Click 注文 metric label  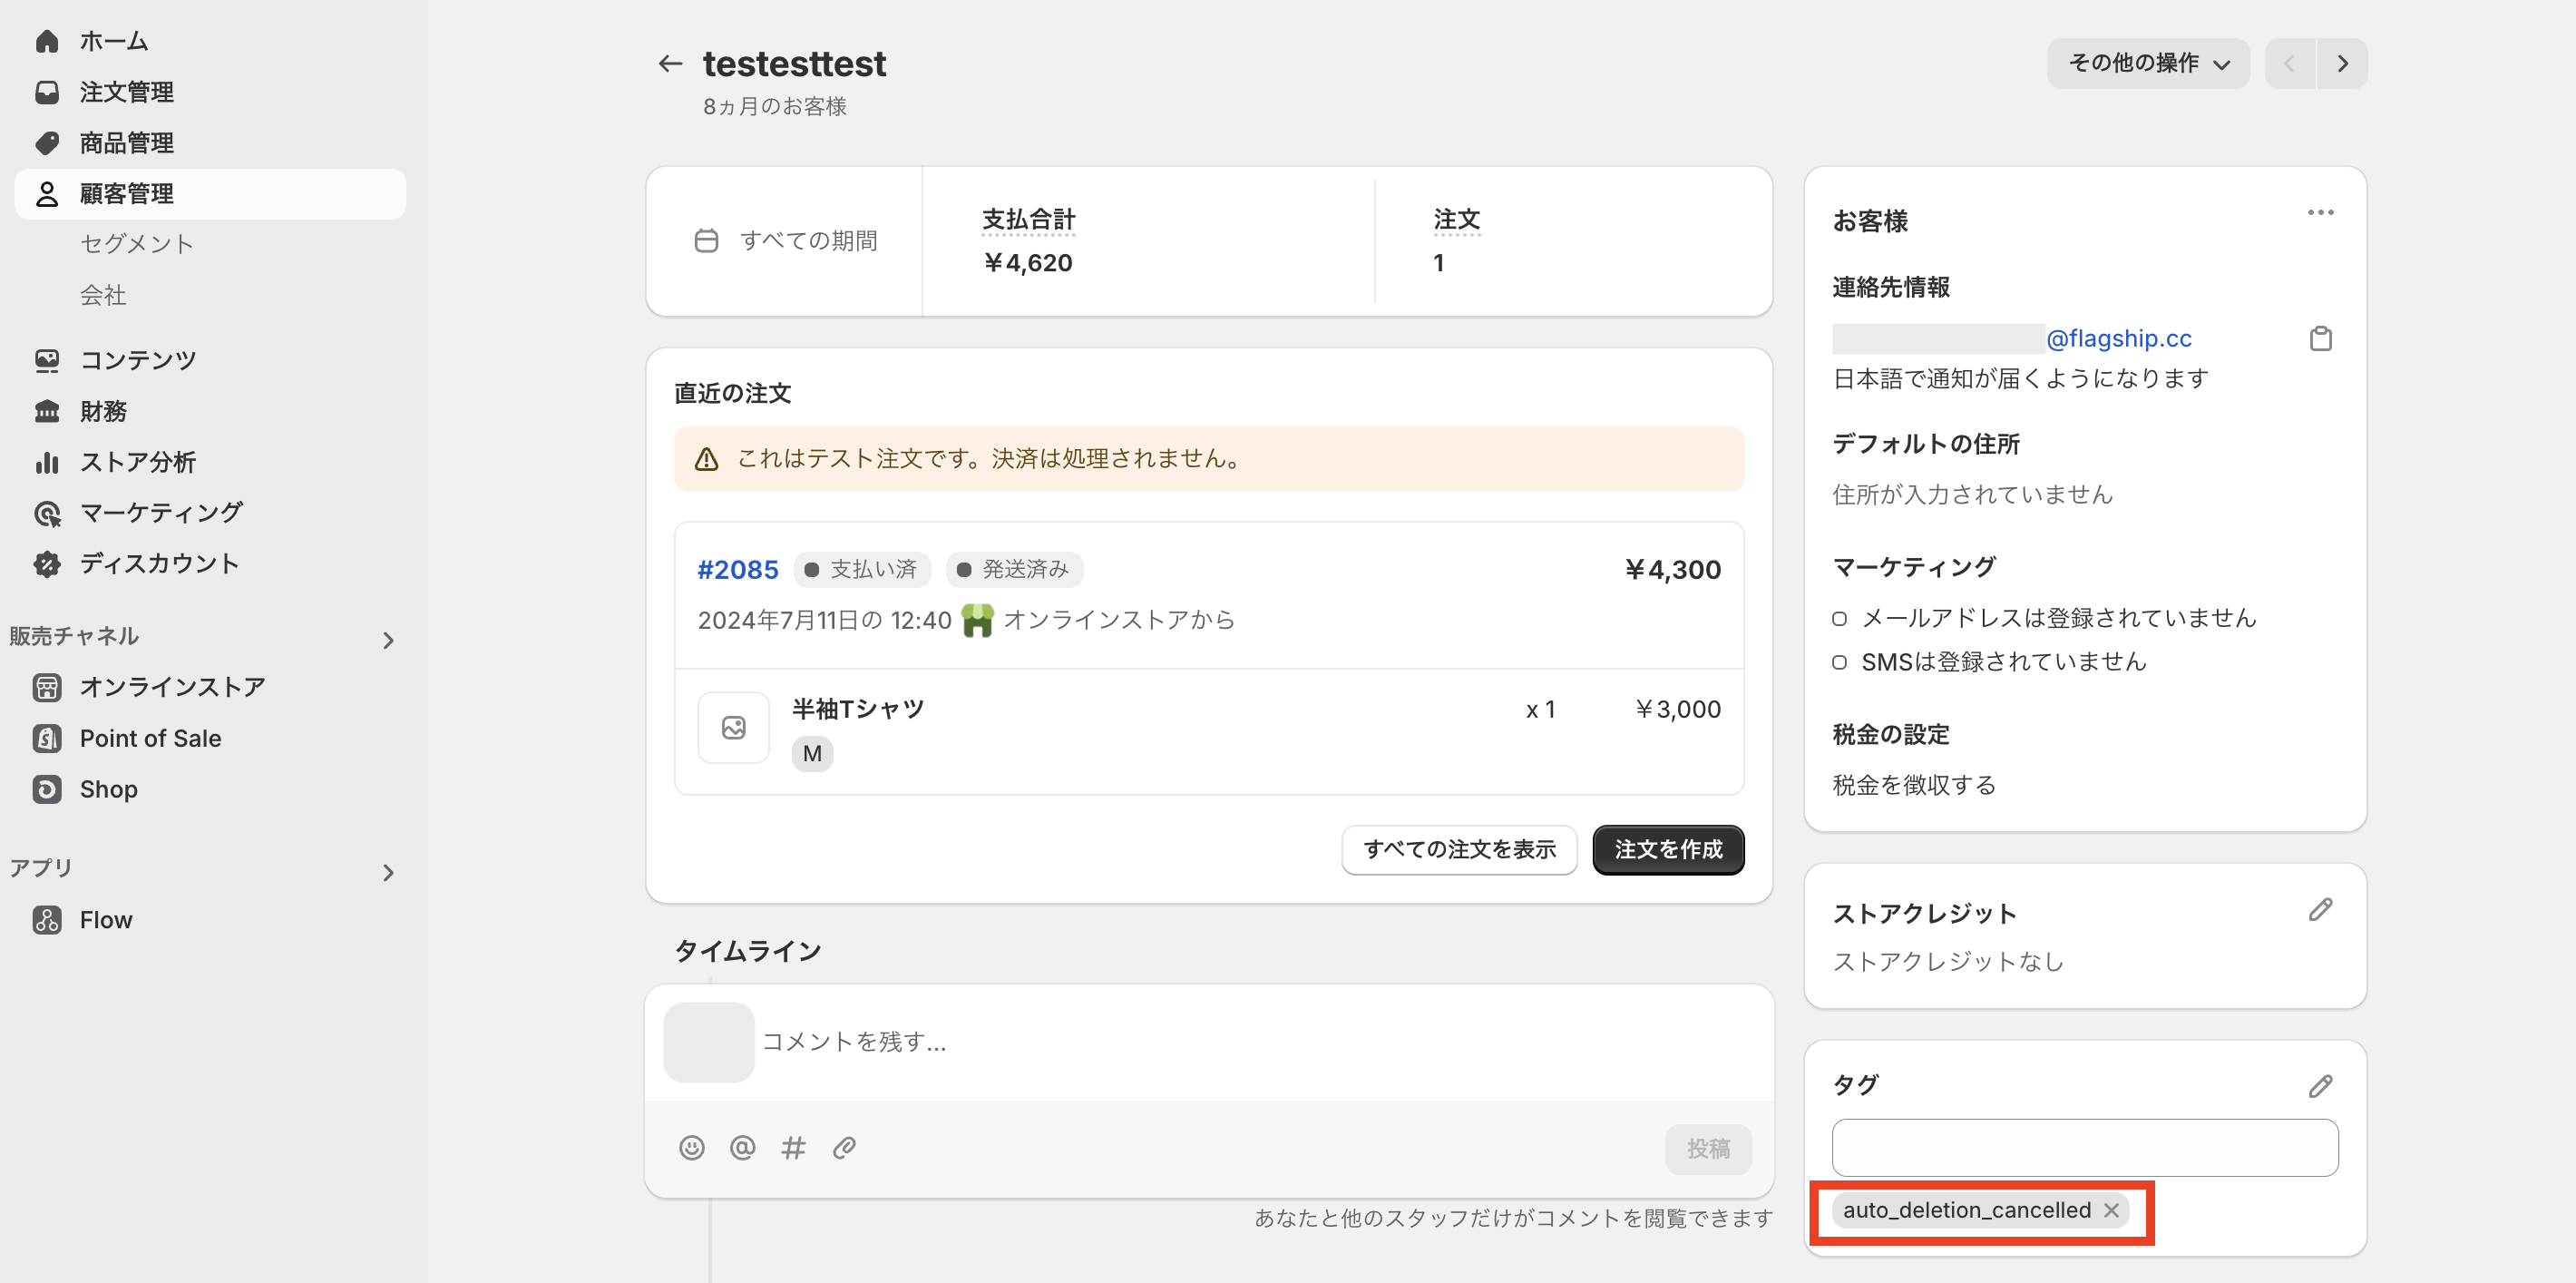coord(1456,219)
